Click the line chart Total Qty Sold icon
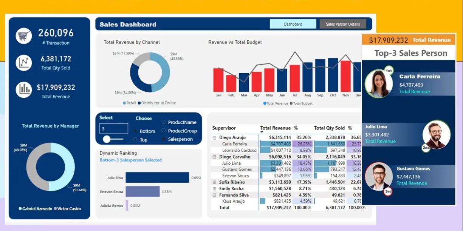The height and width of the screenshot is (231, 463). [23, 63]
